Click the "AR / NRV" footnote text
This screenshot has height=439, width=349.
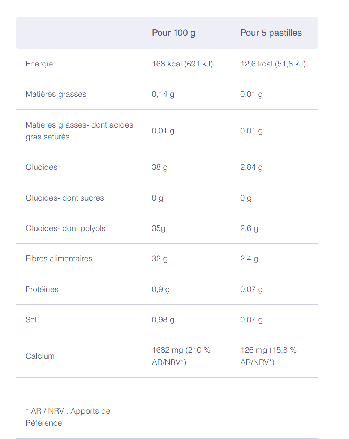(x=68, y=417)
